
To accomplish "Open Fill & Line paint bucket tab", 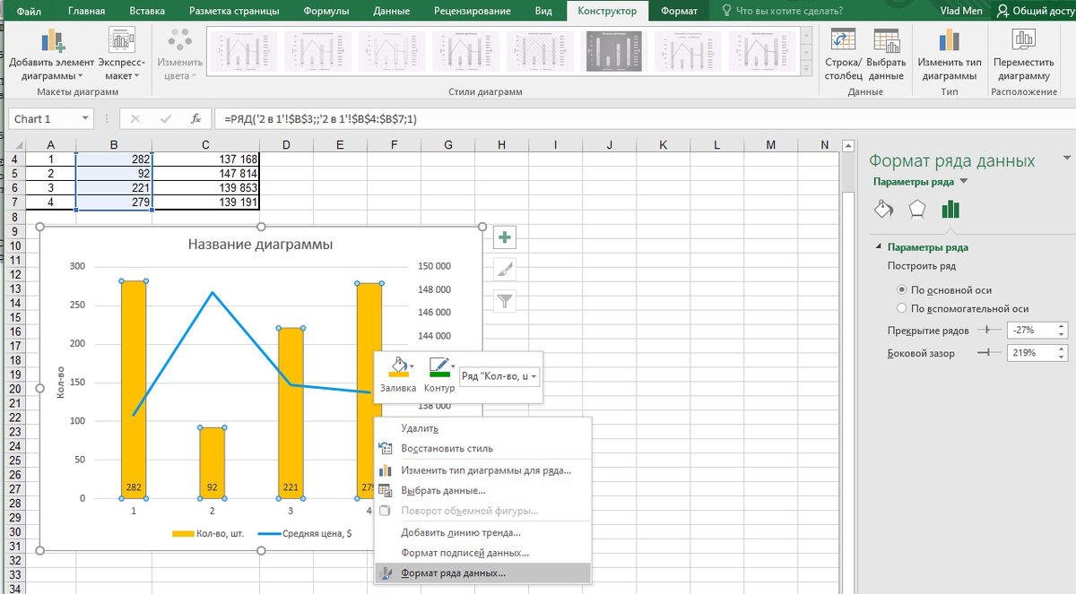I will coord(883,210).
